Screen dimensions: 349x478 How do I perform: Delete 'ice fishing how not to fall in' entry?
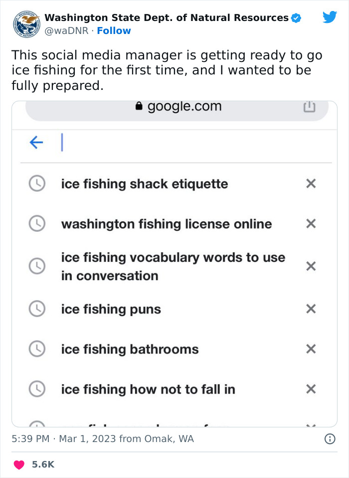[x=311, y=389]
